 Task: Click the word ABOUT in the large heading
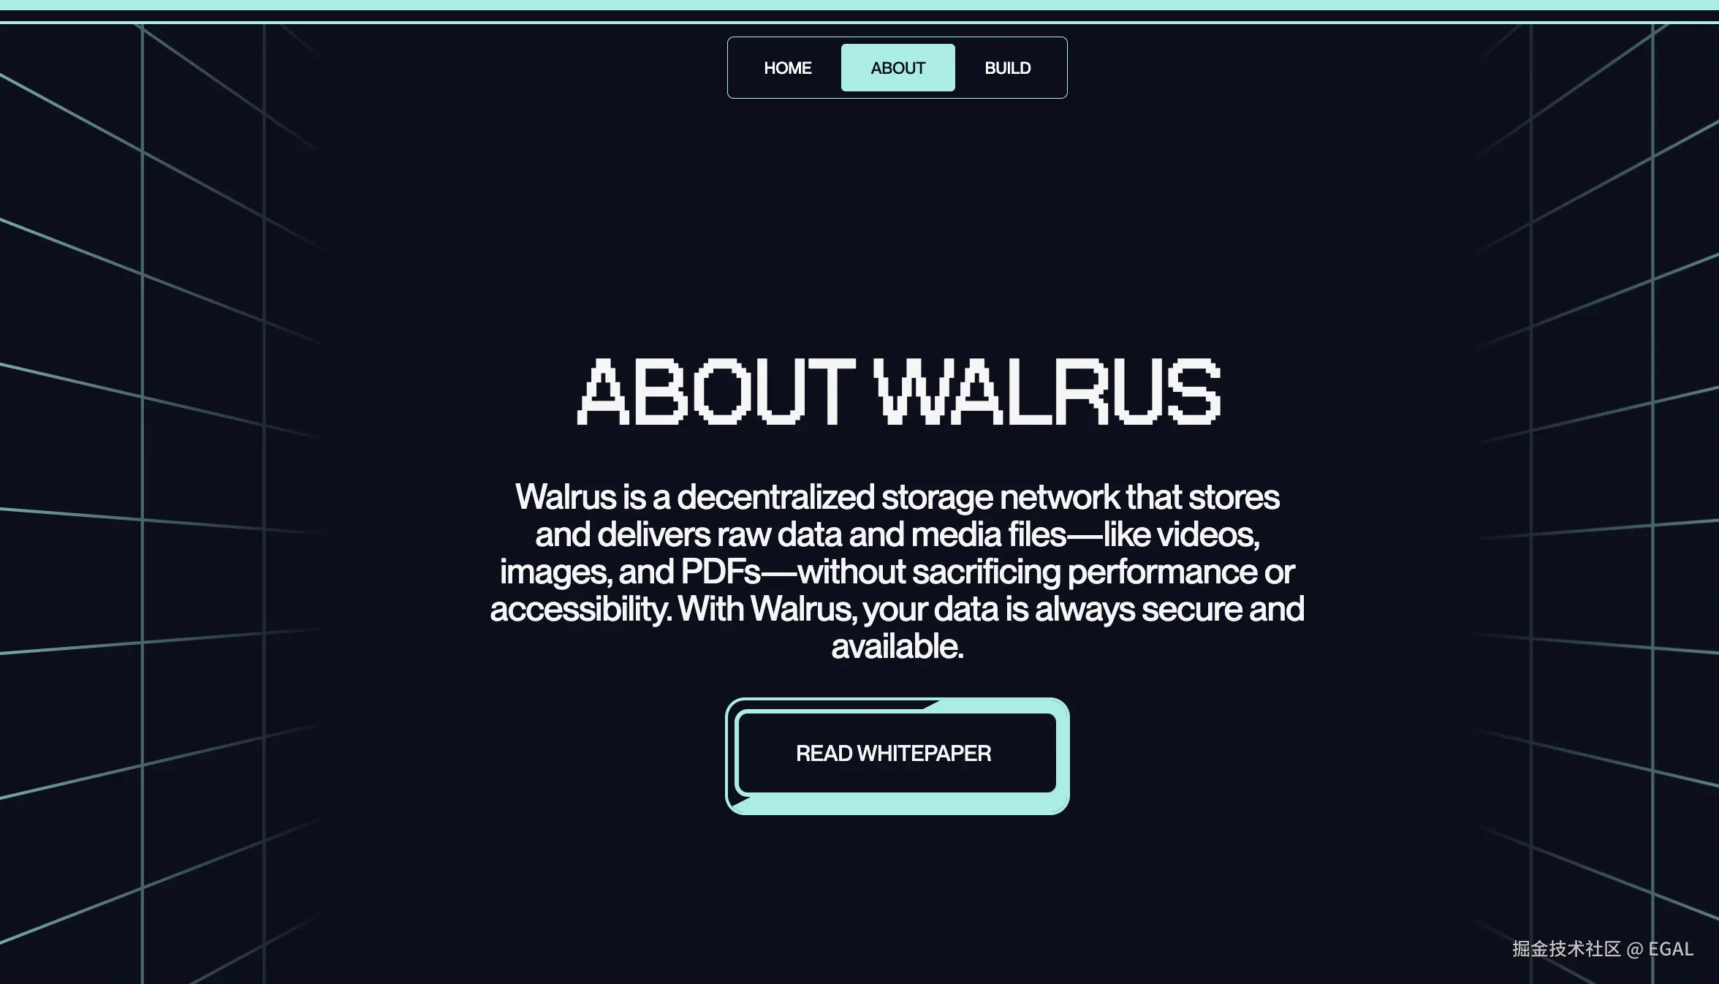(716, 391)
